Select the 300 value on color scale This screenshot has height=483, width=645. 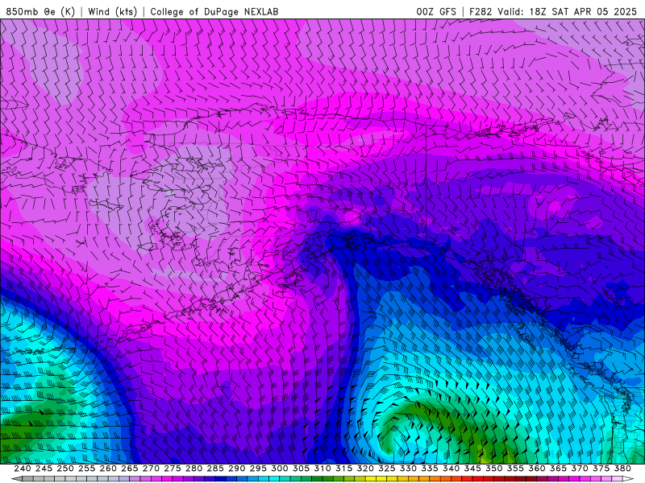point(279,469)
